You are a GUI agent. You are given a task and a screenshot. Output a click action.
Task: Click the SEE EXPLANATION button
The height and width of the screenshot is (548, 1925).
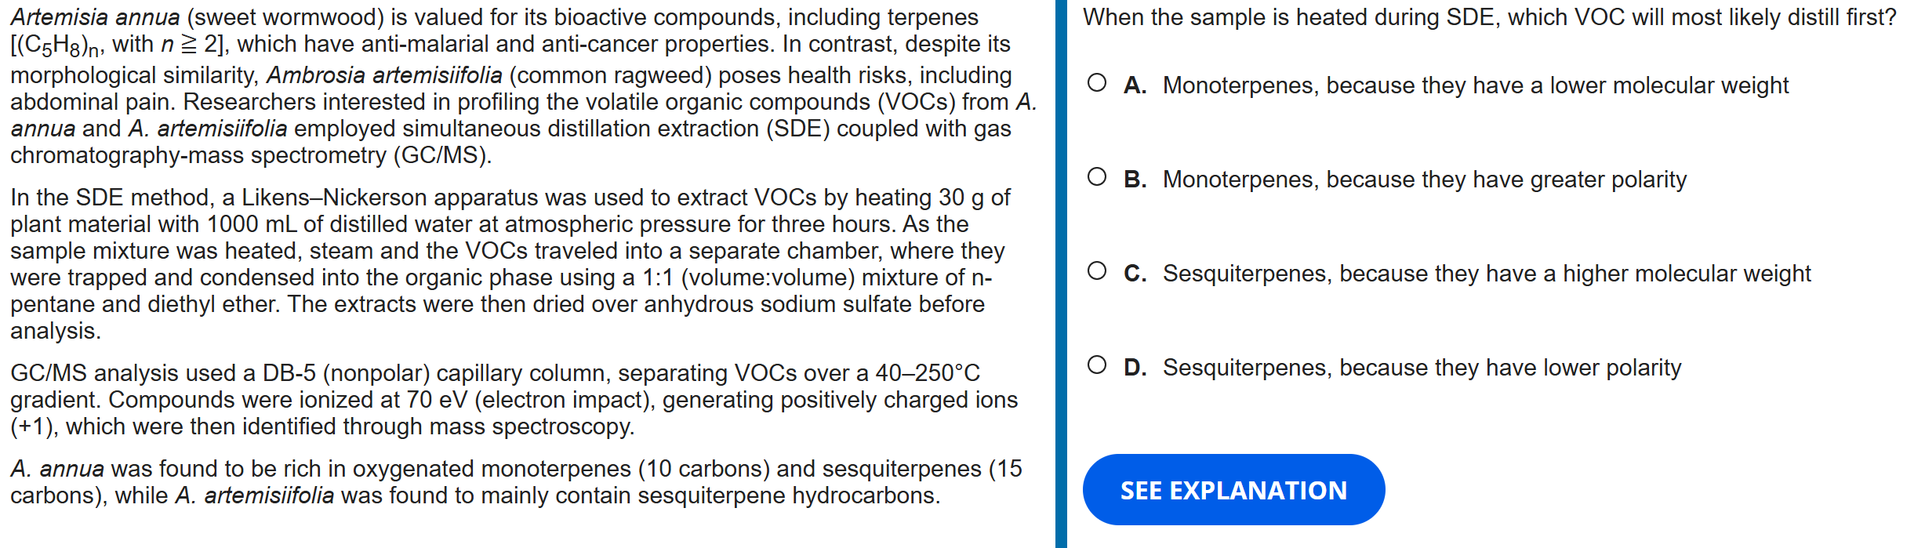[1233, 490]
